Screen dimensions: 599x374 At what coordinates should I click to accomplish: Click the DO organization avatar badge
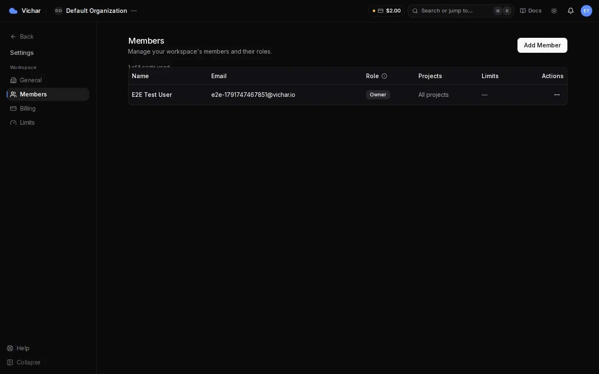[59, 11]
